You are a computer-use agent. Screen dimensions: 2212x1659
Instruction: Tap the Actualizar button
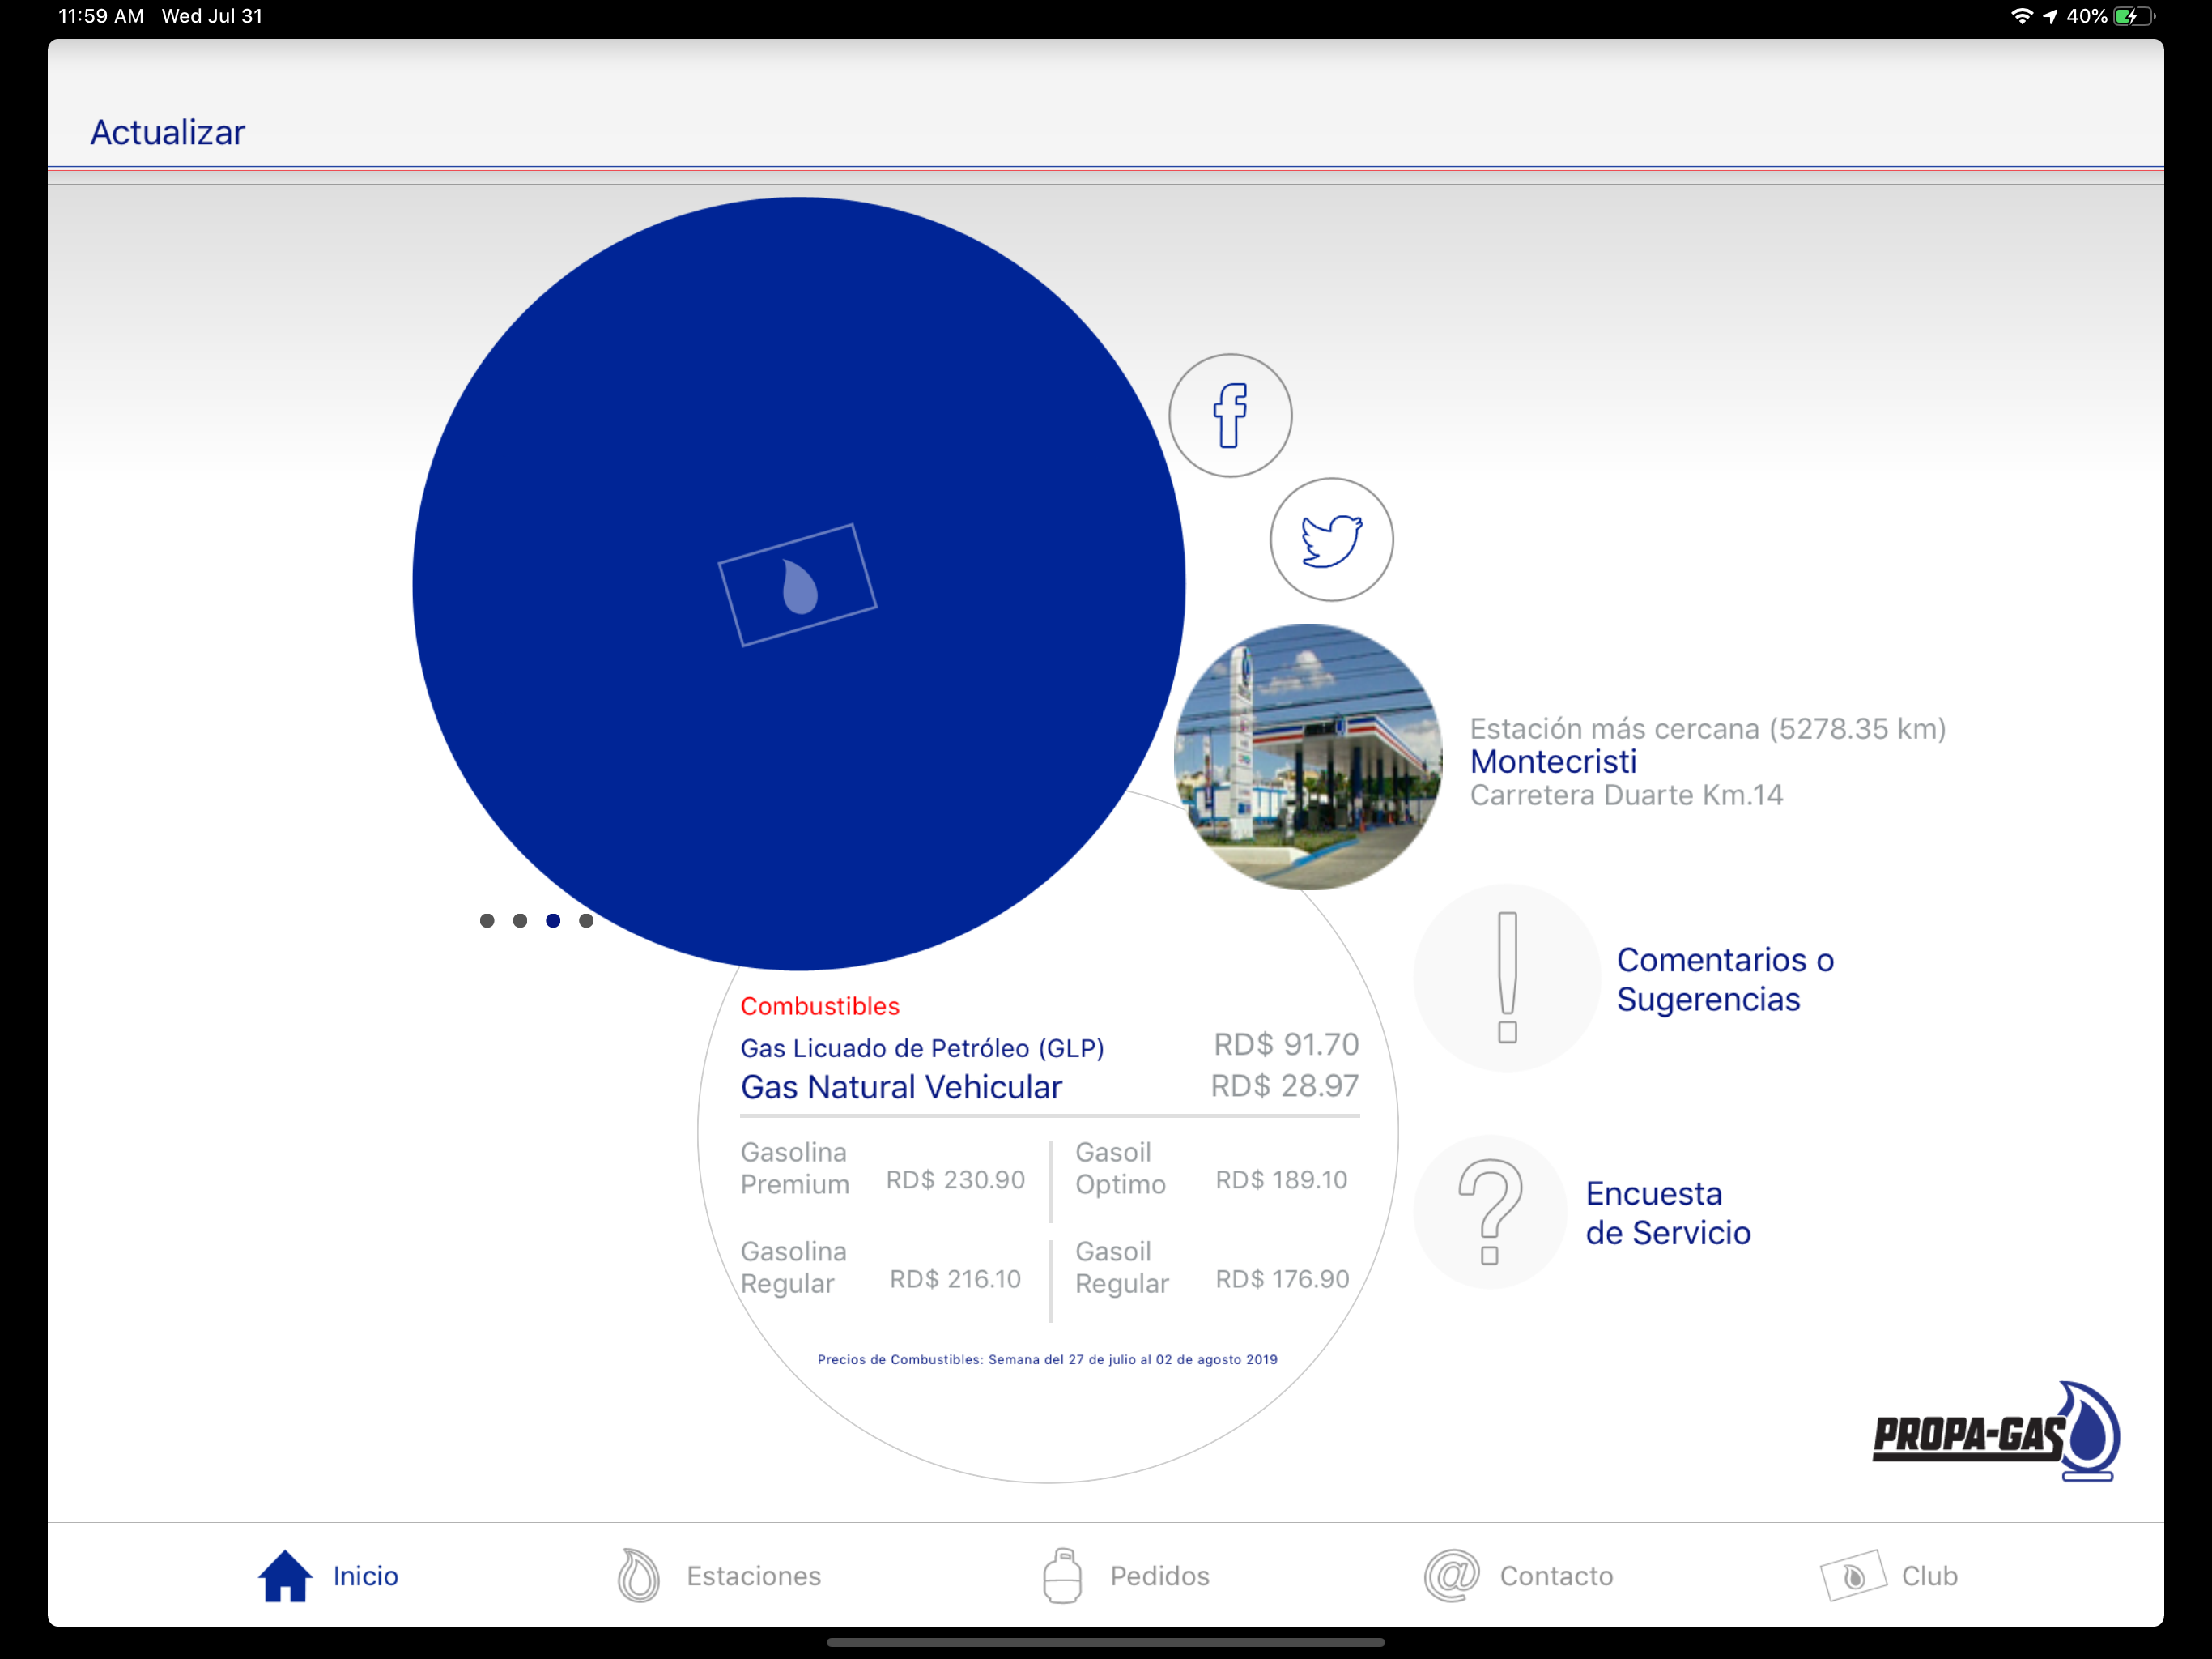pyautogui.click(x=168, y=132)
